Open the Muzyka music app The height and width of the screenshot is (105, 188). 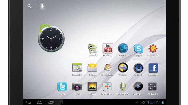click(x=138, y=68)
